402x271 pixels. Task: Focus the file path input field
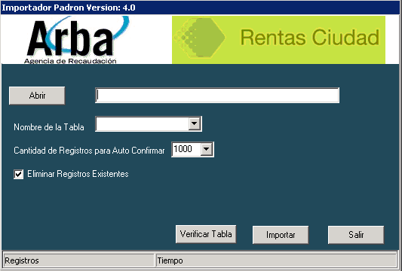217,96
